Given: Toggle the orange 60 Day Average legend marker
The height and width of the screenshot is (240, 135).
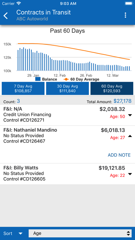Looking at the screenshot, I should (x=66, y=79).
